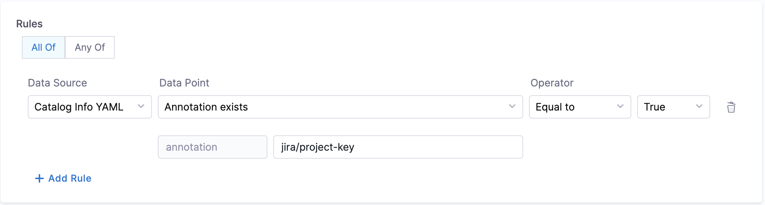Viewport: 765px width, 205px height.
Task: Click the plus icon beside Add Rule
Action: pos(39,178)
